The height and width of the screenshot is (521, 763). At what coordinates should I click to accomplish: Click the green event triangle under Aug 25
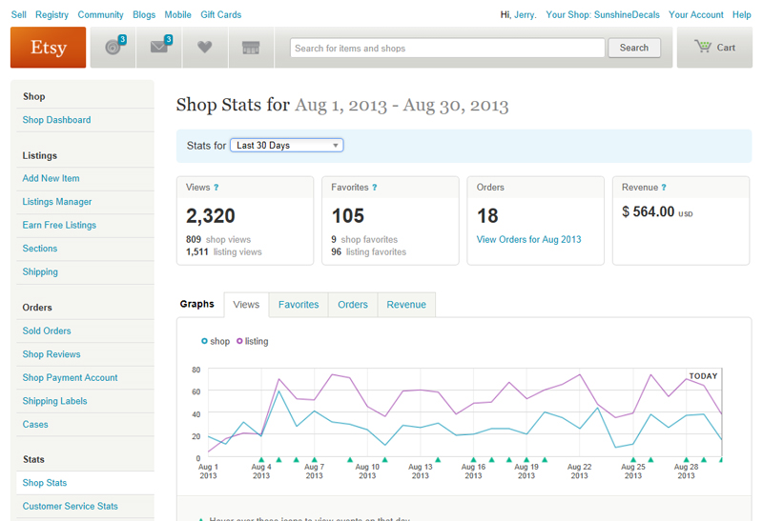click(633, 460)
